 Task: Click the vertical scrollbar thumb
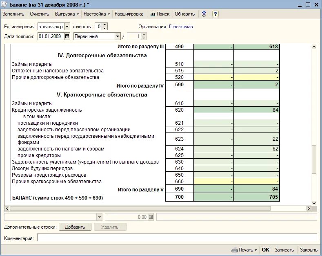click(x=314, y=159)
